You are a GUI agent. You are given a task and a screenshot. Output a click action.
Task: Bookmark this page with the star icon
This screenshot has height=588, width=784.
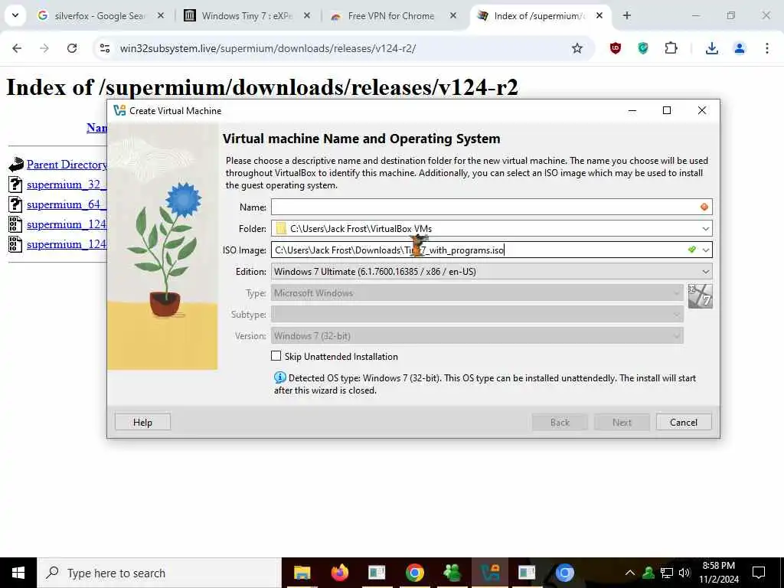[x=577, y=48]
